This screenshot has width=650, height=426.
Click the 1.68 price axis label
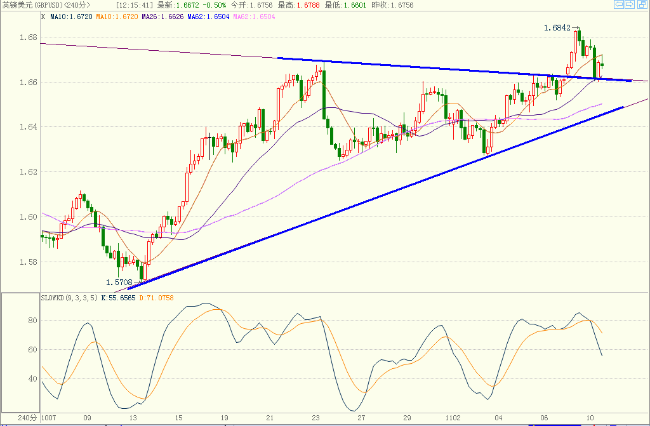(x=28, y=37)
